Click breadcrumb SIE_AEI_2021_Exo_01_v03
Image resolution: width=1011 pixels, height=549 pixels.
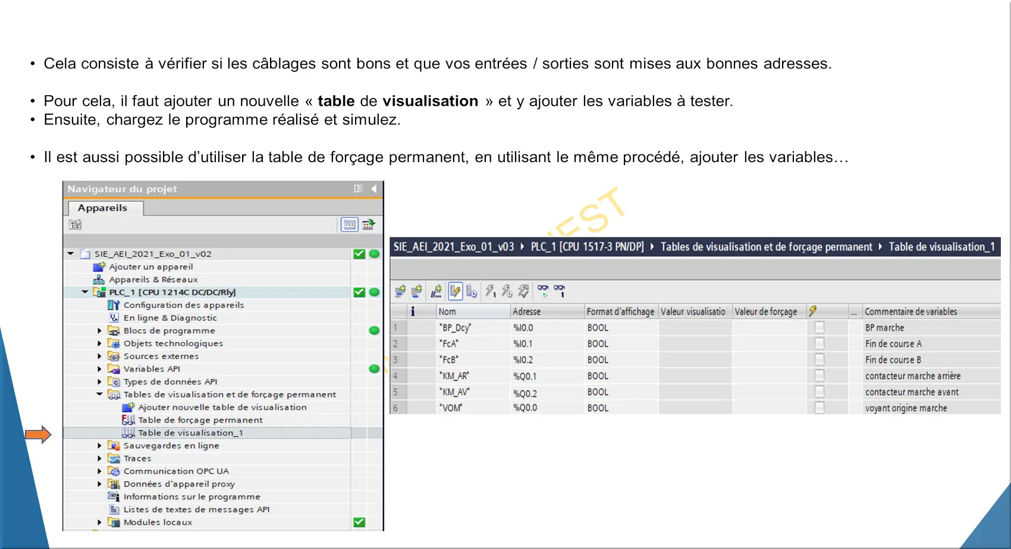(x=453, y=247)
